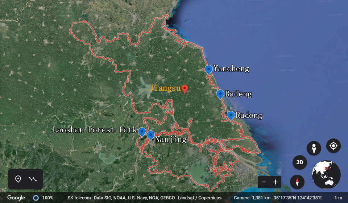348x203 pixels.
Task: Click the Nanjing label text
Action: click(x=171, y=140)
